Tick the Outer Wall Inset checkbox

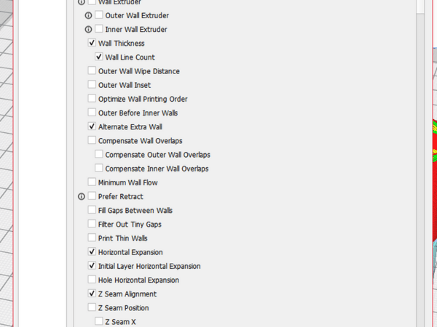point(92,85)
